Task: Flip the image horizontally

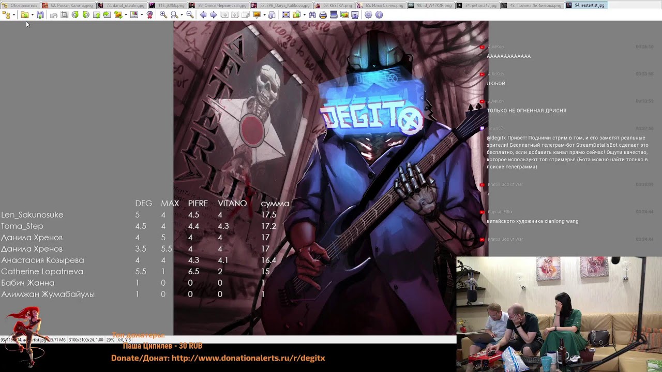Action: [x=107, y=15]
